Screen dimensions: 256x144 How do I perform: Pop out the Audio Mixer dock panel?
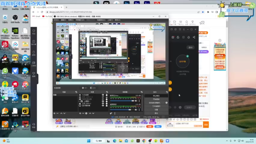141,92
